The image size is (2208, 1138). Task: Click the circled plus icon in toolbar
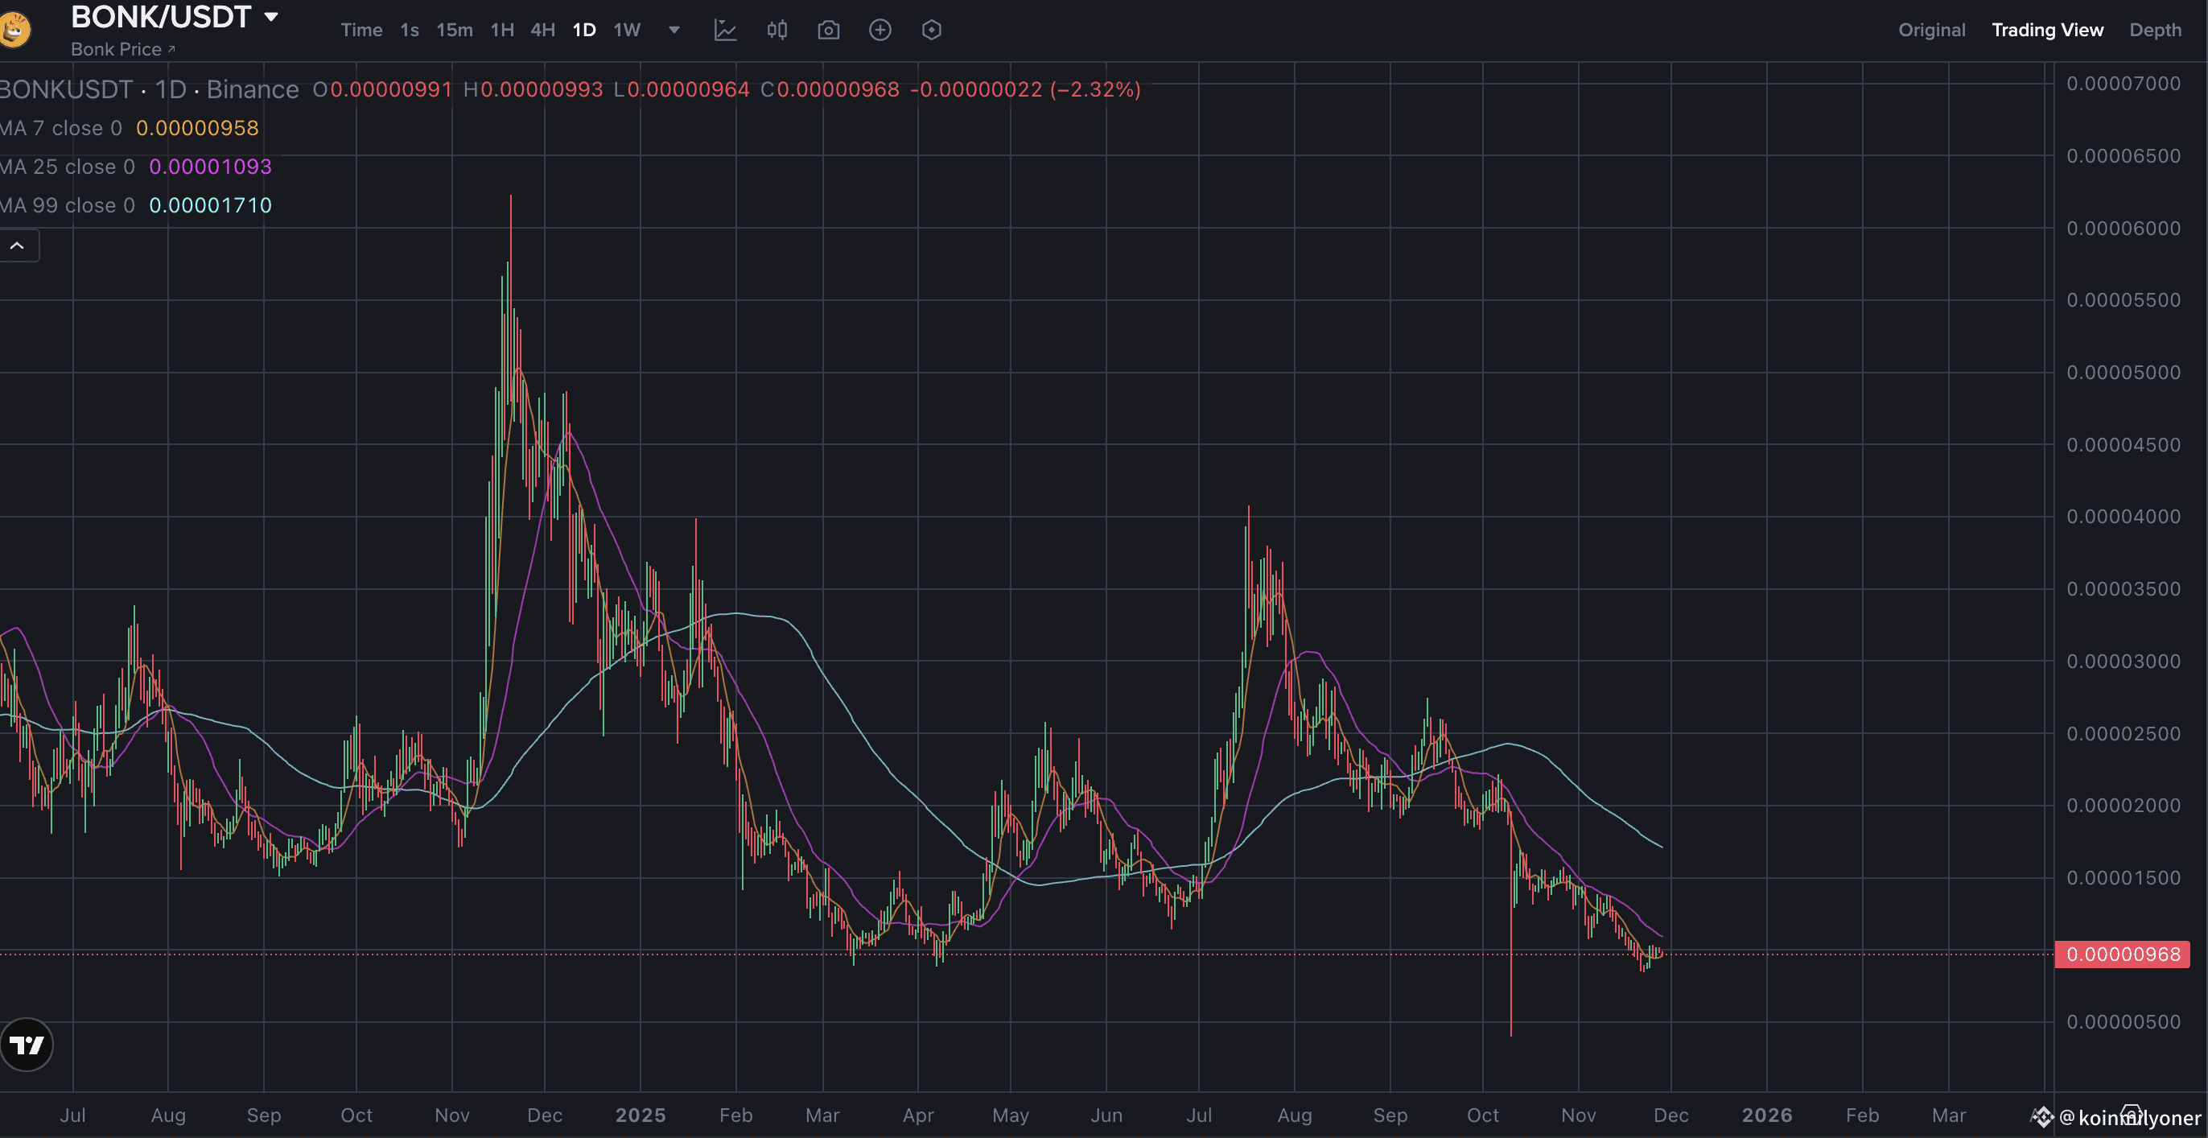tap(879, 30)
